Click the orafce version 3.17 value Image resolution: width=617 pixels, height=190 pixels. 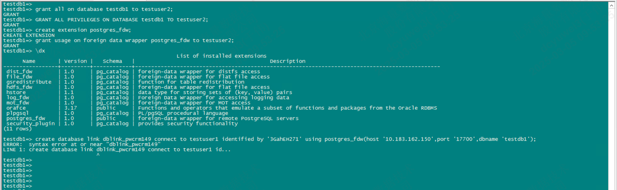tap(70, 108)
